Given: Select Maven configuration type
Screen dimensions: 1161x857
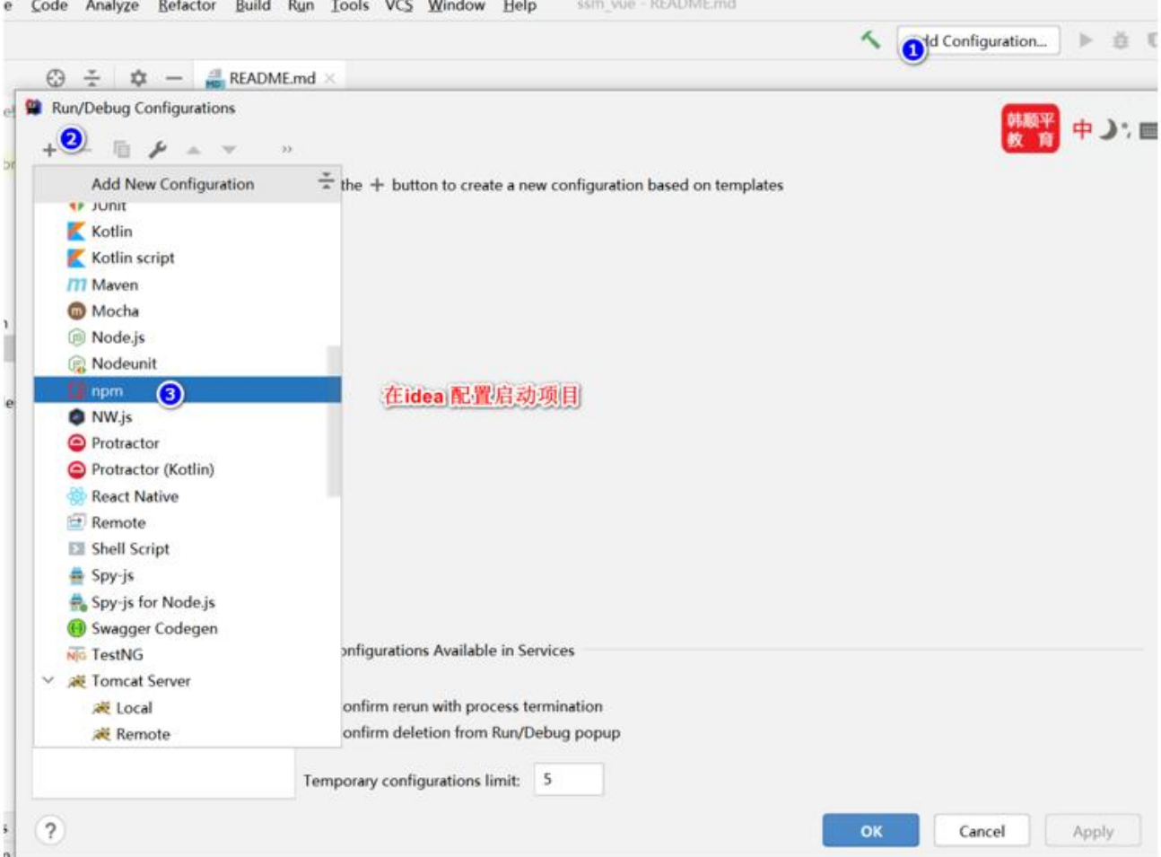Looking at the screenshot, I should (187, 284).
